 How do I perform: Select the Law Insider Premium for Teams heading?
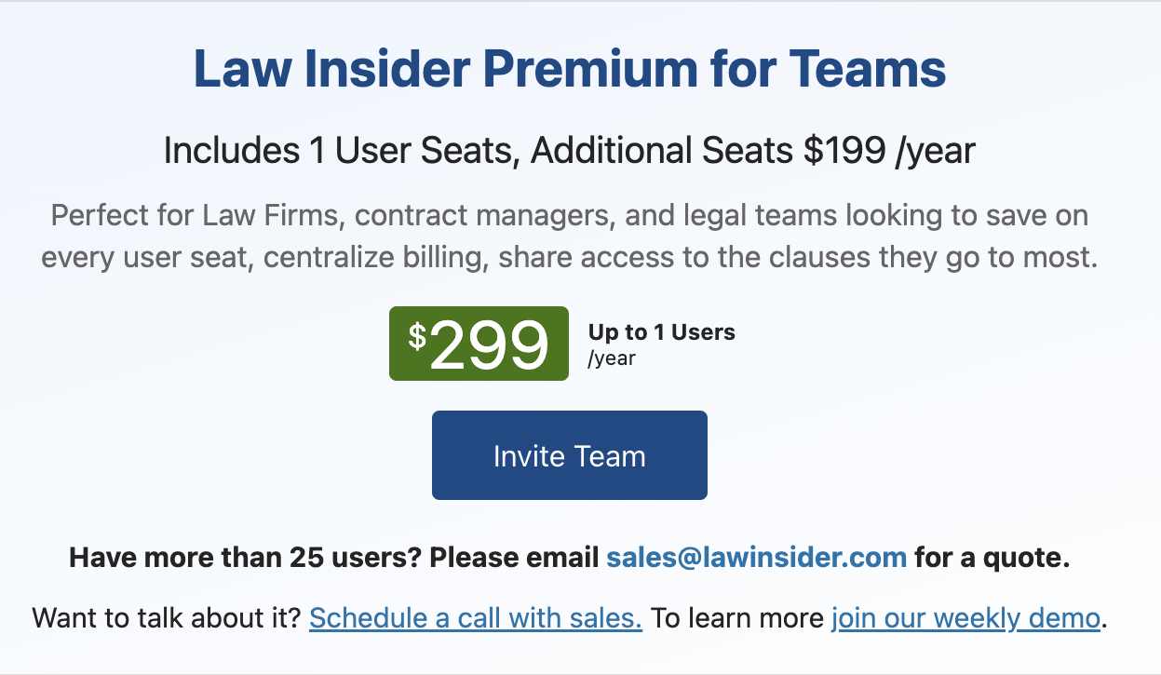coord(570,69)
